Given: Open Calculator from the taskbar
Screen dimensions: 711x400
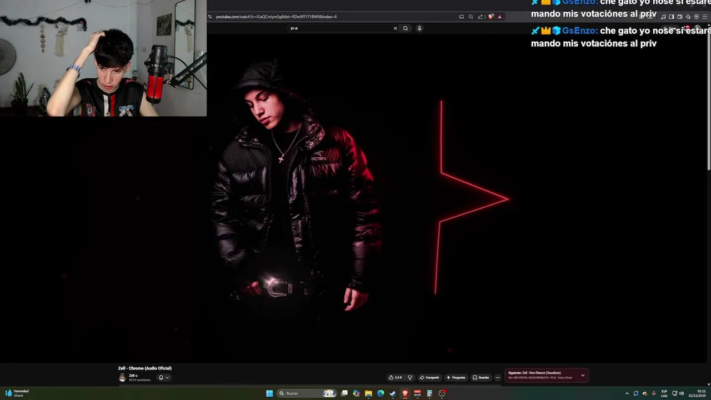Looking at the screenshot, I should pos(429,393).
